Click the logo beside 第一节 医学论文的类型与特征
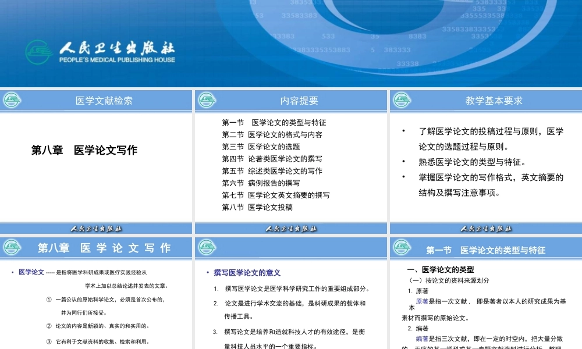The image size is (582, 349). [402, 247]
